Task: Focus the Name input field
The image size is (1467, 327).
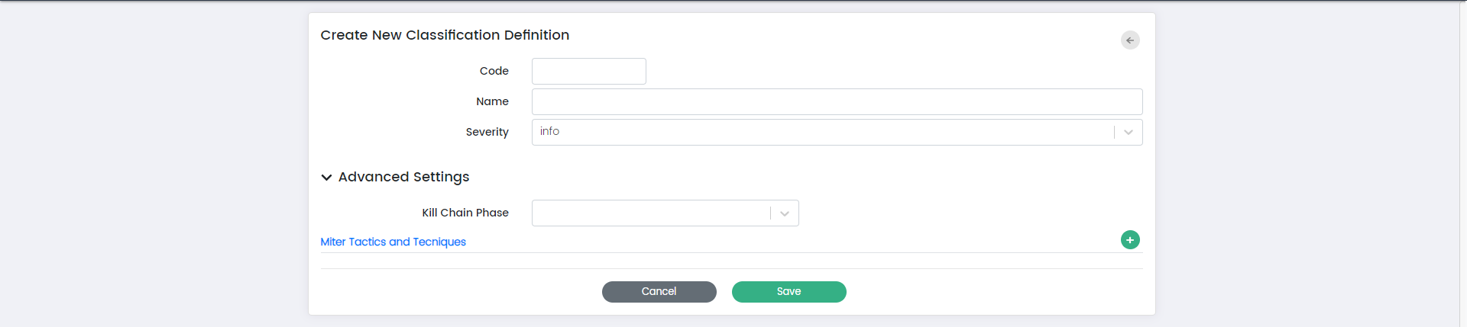Action: point(837,102)
